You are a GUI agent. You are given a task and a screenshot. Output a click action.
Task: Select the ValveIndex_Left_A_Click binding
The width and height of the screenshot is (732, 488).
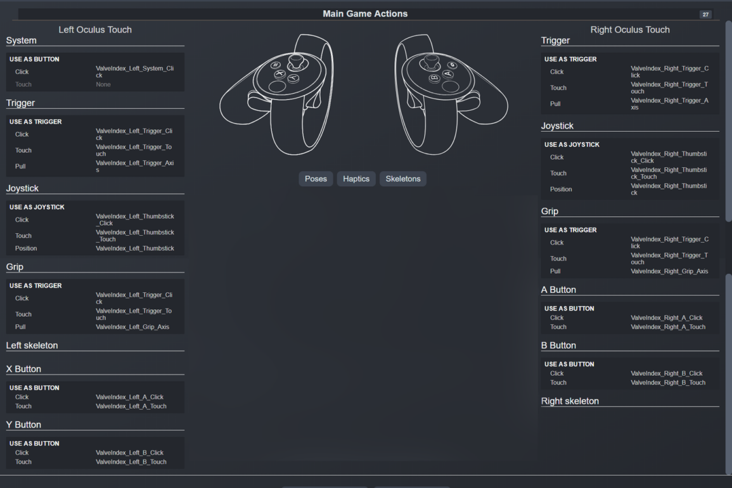[x=130, y=397]
